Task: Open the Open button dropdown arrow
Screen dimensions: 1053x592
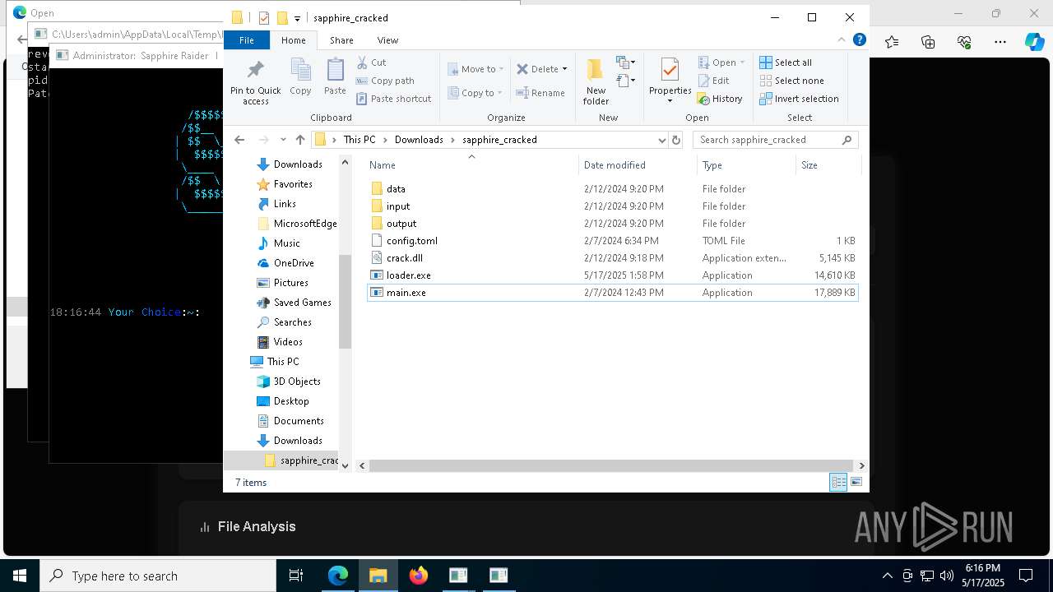Action: [x=742, y=62]
